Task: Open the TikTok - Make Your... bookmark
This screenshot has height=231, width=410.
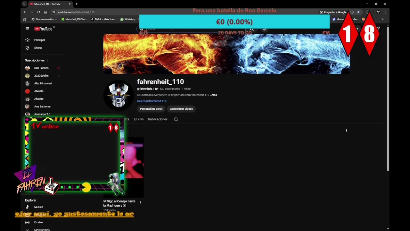Action: coord(103,19)
